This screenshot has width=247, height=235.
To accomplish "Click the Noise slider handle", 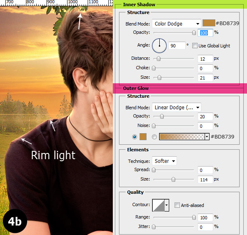I will tap(154, 126).
